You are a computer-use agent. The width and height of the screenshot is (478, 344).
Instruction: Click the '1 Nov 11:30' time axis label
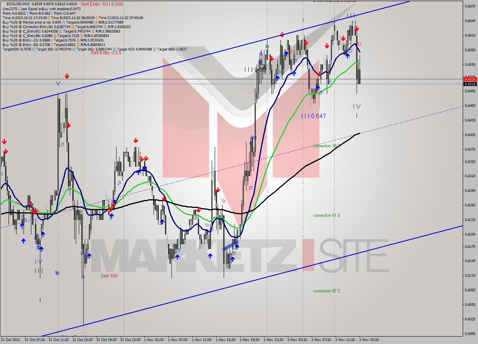202,340
